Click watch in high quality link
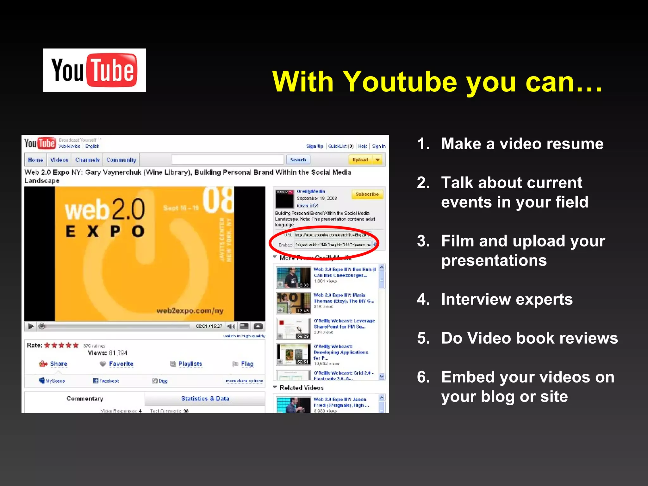Image resolution: width=648 pixels, height=486 pixels. point(244,336)
